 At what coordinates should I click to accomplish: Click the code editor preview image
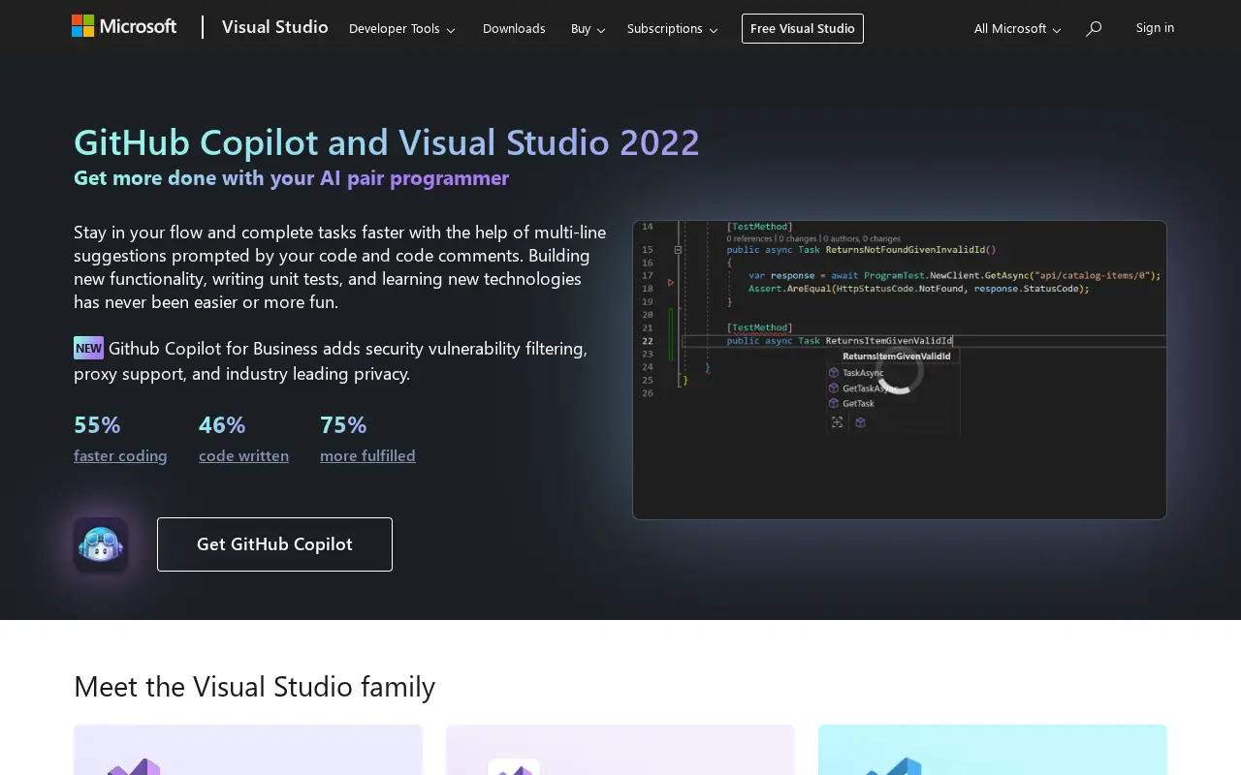tap(900, 370)
